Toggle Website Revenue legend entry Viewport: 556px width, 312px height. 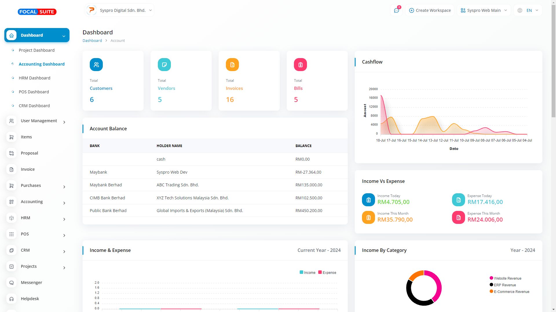tap(507, 278)
